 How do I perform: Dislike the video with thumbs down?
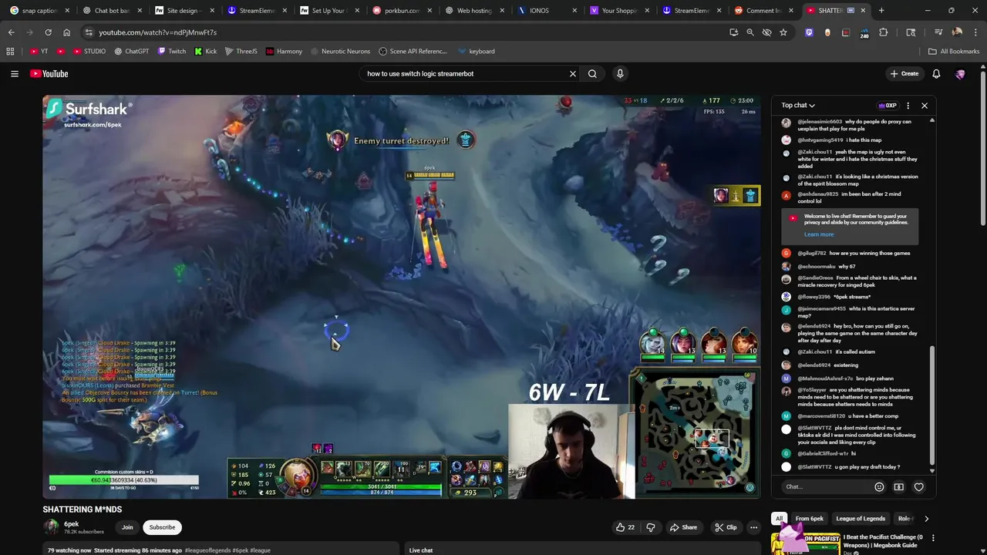point(651,527)
